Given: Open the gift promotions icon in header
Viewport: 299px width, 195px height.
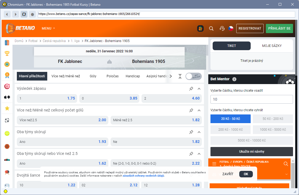Looking at the screenshot, I should pyautogui.click(x=200, y=28).
